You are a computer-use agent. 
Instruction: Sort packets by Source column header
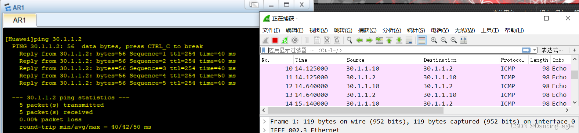click(x=383, y=60)
